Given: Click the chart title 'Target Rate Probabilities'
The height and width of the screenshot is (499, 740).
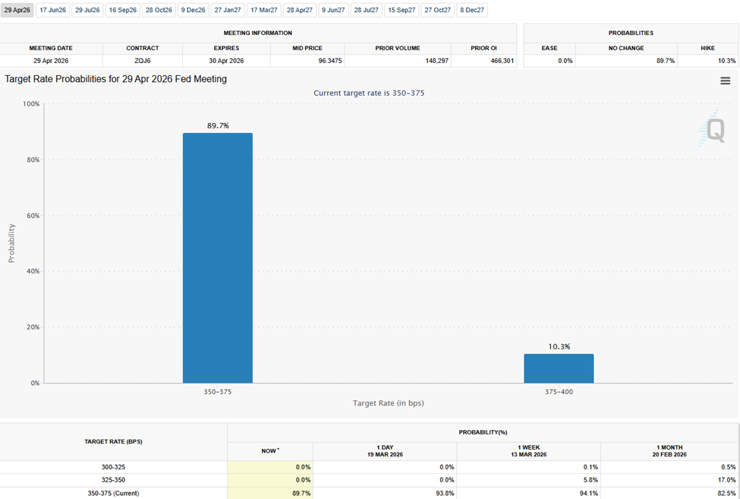Looking at the screenshot, I should click(x=115, y=79).
